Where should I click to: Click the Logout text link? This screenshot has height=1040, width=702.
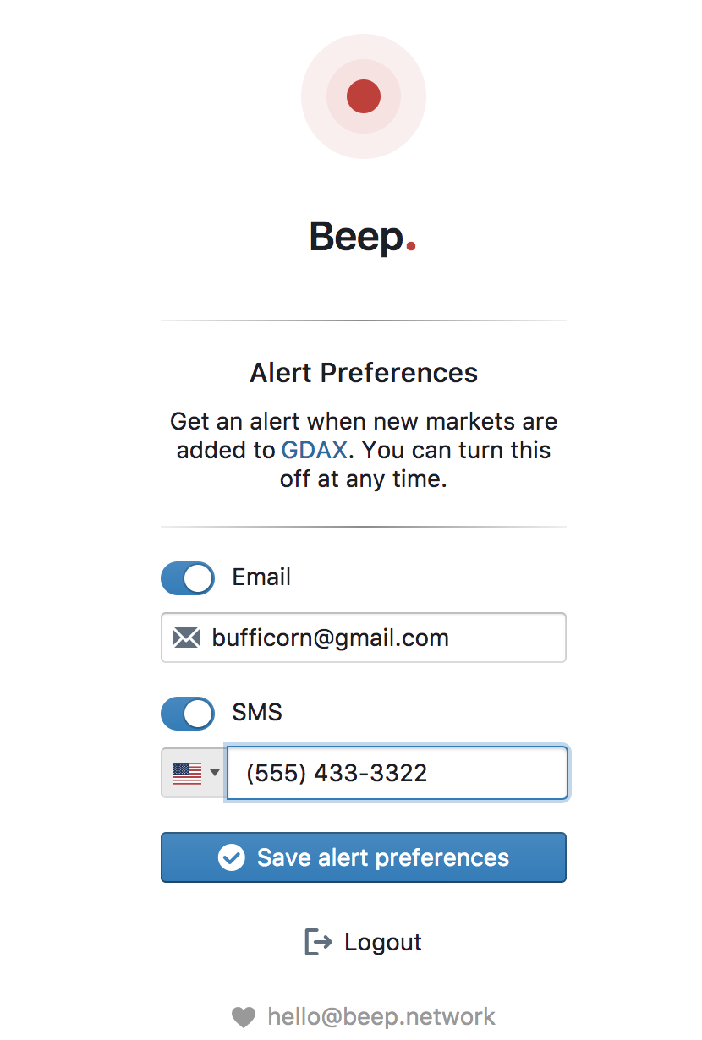pos(382,942)
